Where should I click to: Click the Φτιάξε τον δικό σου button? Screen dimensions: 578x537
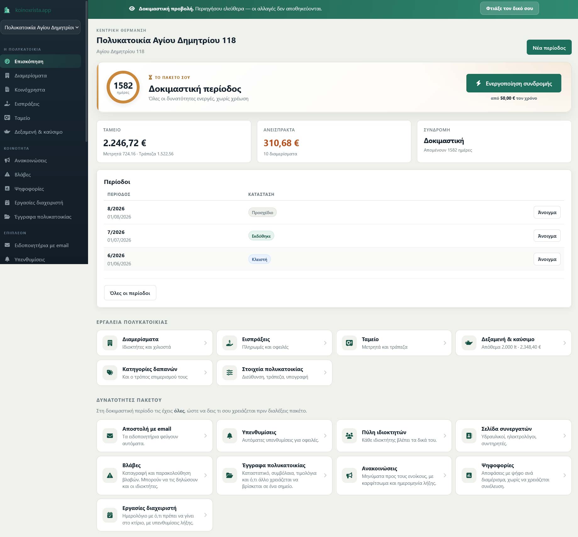tap(509, 8)
